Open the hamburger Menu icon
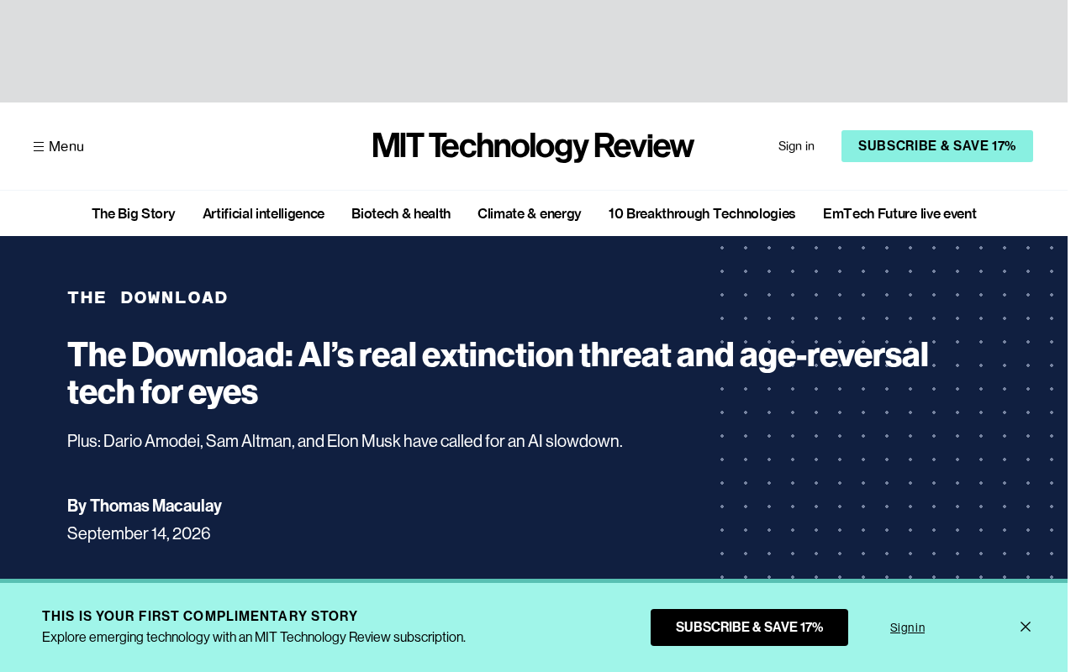 [39, 146]
